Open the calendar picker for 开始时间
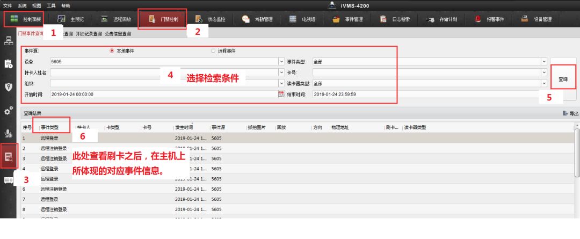This screenshot has height=239, width=580. coord(280,94)
